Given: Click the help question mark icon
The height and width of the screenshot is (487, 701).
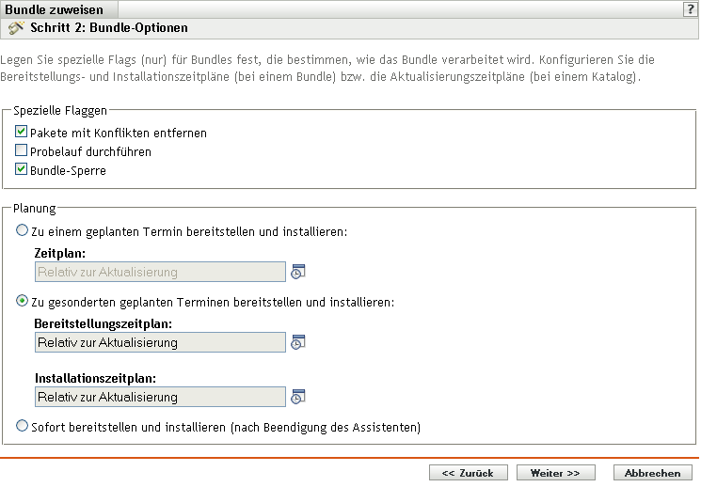Looking at the screenshot, I should tap(692, 8).
